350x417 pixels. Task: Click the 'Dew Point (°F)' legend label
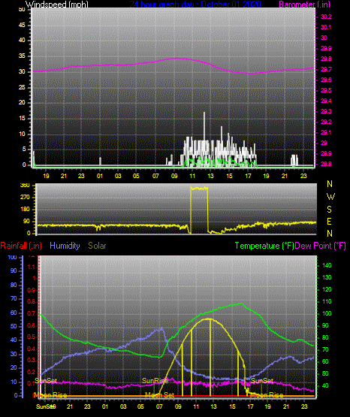click(321, 246)
